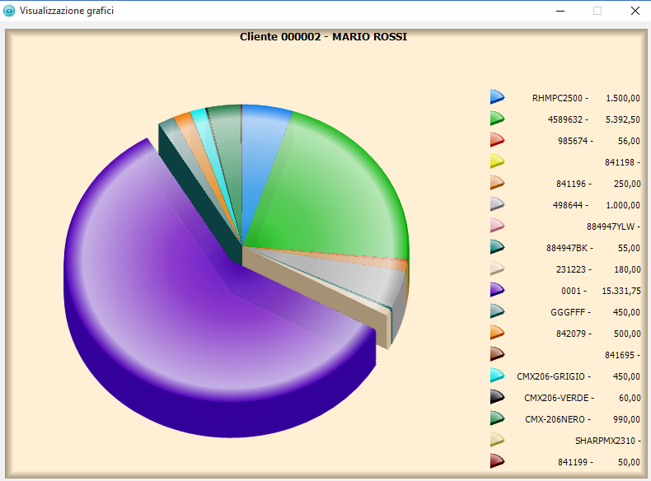The width and height of the screenshot is (651, 481).
Task: Click the legend label 884947BK
Action: click(567, 248)
